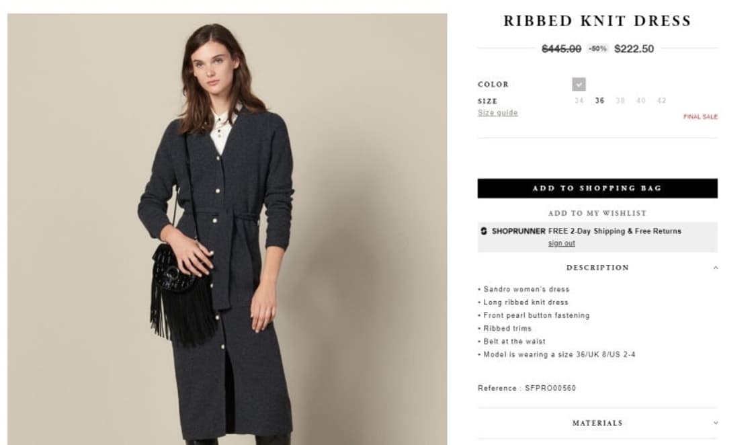Choose size 38
This screenshot has width=756, height=445.
click(620, 101)
